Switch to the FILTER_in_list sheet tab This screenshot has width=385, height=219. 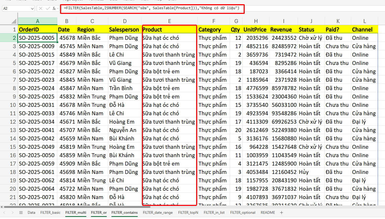click(214, 212)
